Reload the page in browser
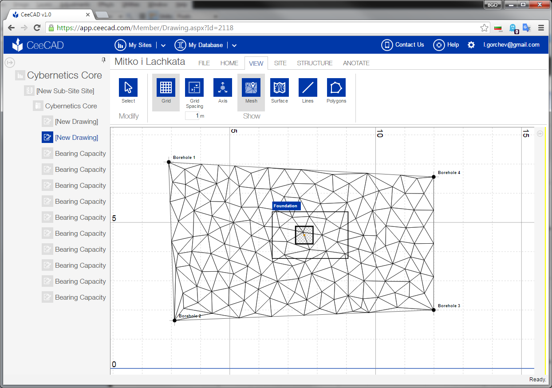 pos(37,28)
